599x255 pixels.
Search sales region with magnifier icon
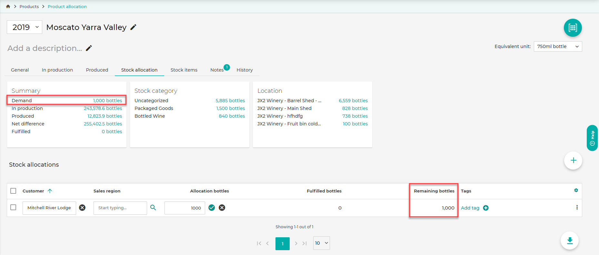tap(153, 208)
